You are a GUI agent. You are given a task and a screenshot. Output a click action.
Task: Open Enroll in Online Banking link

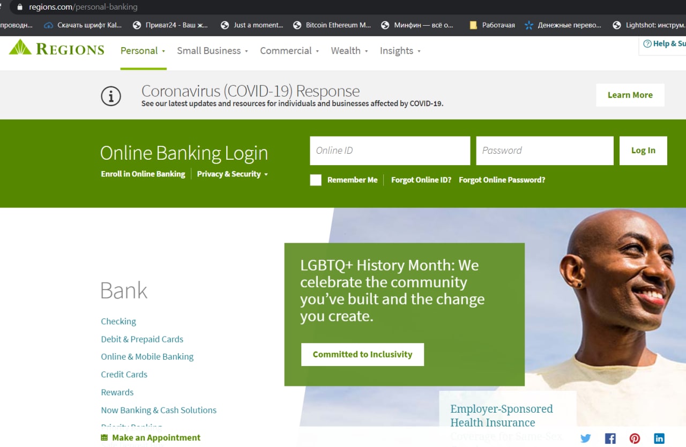(x=143, y=174)
